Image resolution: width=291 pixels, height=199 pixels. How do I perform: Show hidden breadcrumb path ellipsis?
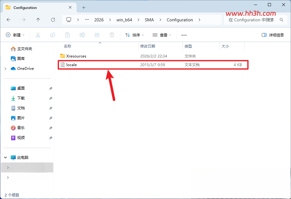click(x=87, y=19)
